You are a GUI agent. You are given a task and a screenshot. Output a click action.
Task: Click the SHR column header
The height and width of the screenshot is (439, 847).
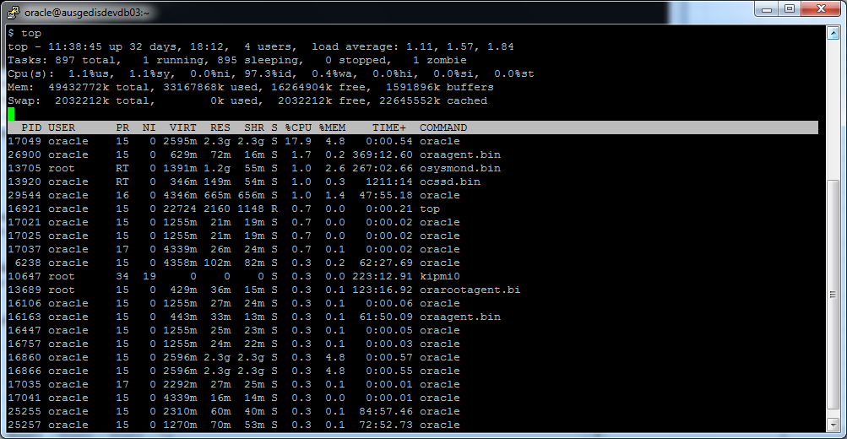click(x=254, y=128)
